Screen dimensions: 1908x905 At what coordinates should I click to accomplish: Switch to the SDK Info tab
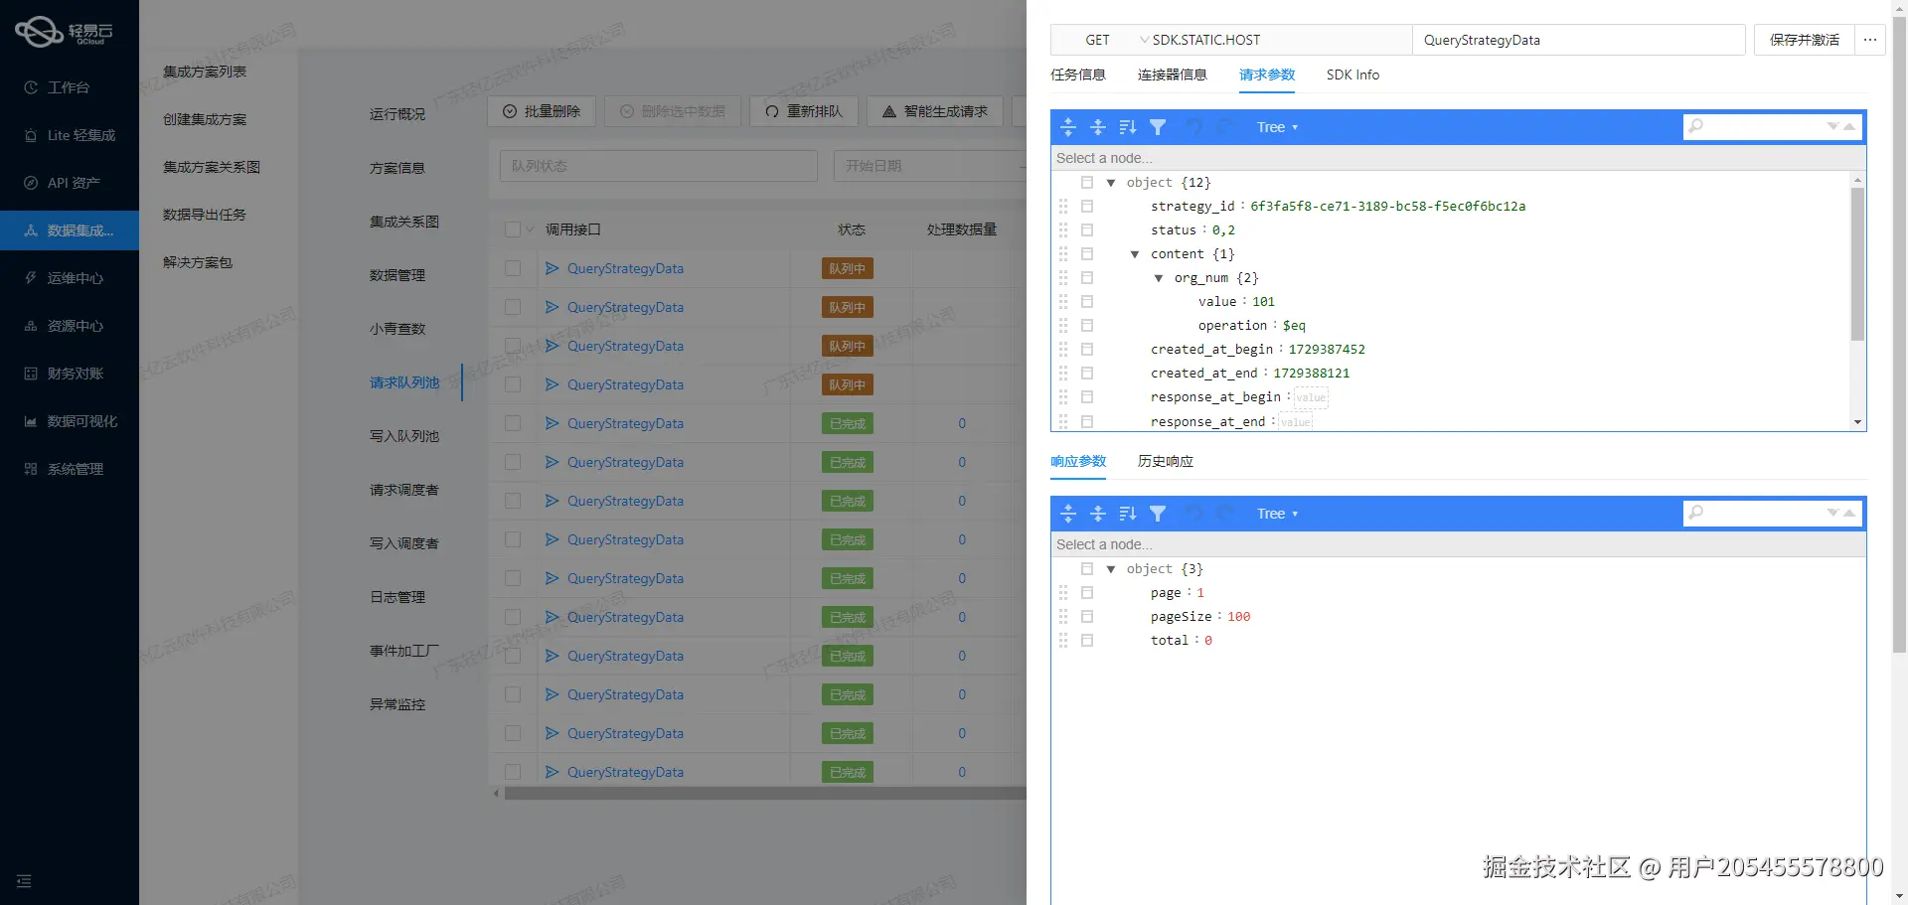point(1352,75)
